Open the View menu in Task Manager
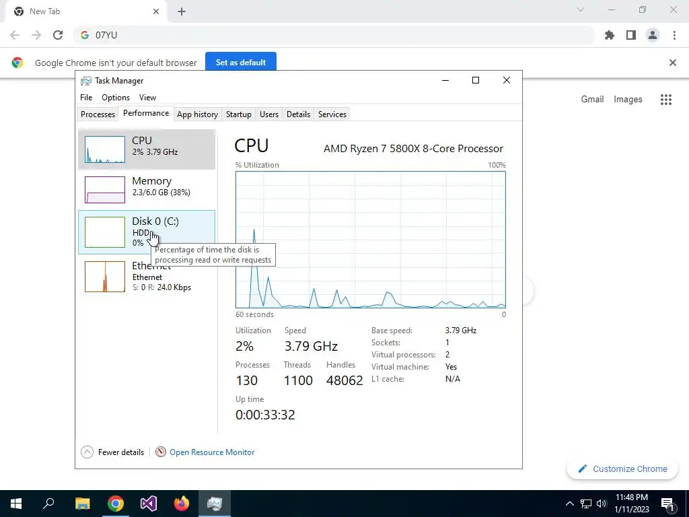 [147, 98]
